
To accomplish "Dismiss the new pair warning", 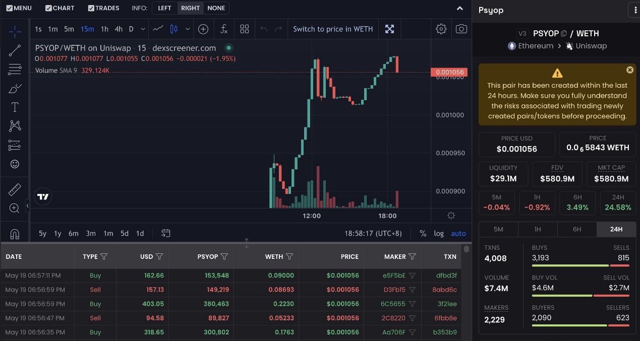I will click(629, 70).
